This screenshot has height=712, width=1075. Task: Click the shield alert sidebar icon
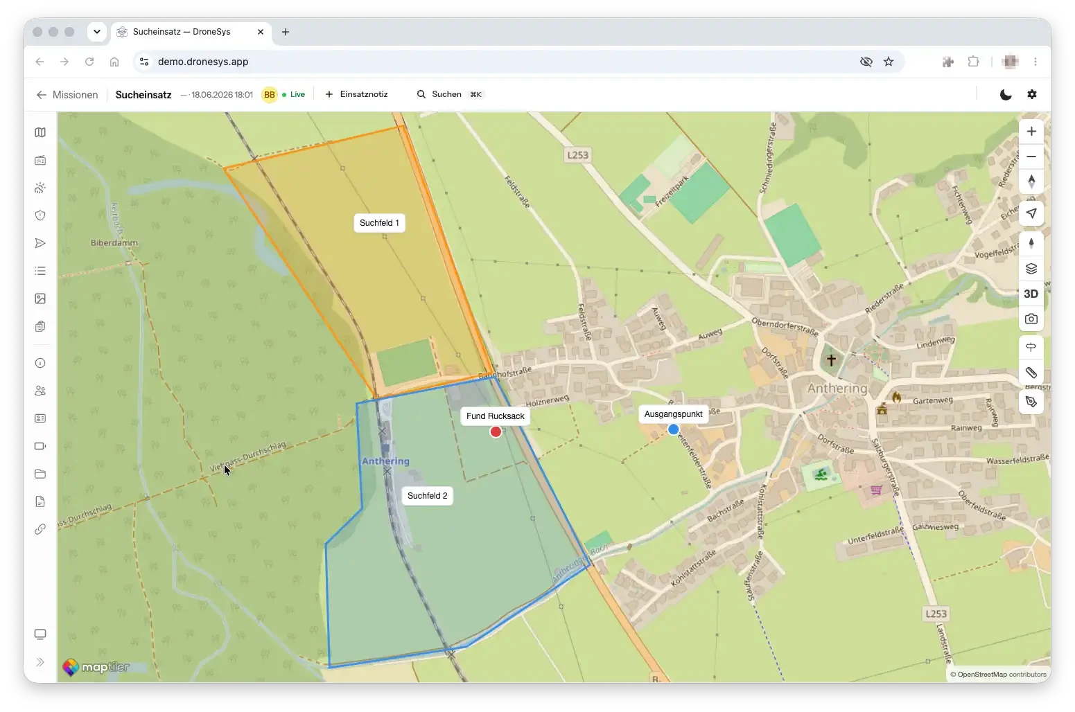[40, 215]
